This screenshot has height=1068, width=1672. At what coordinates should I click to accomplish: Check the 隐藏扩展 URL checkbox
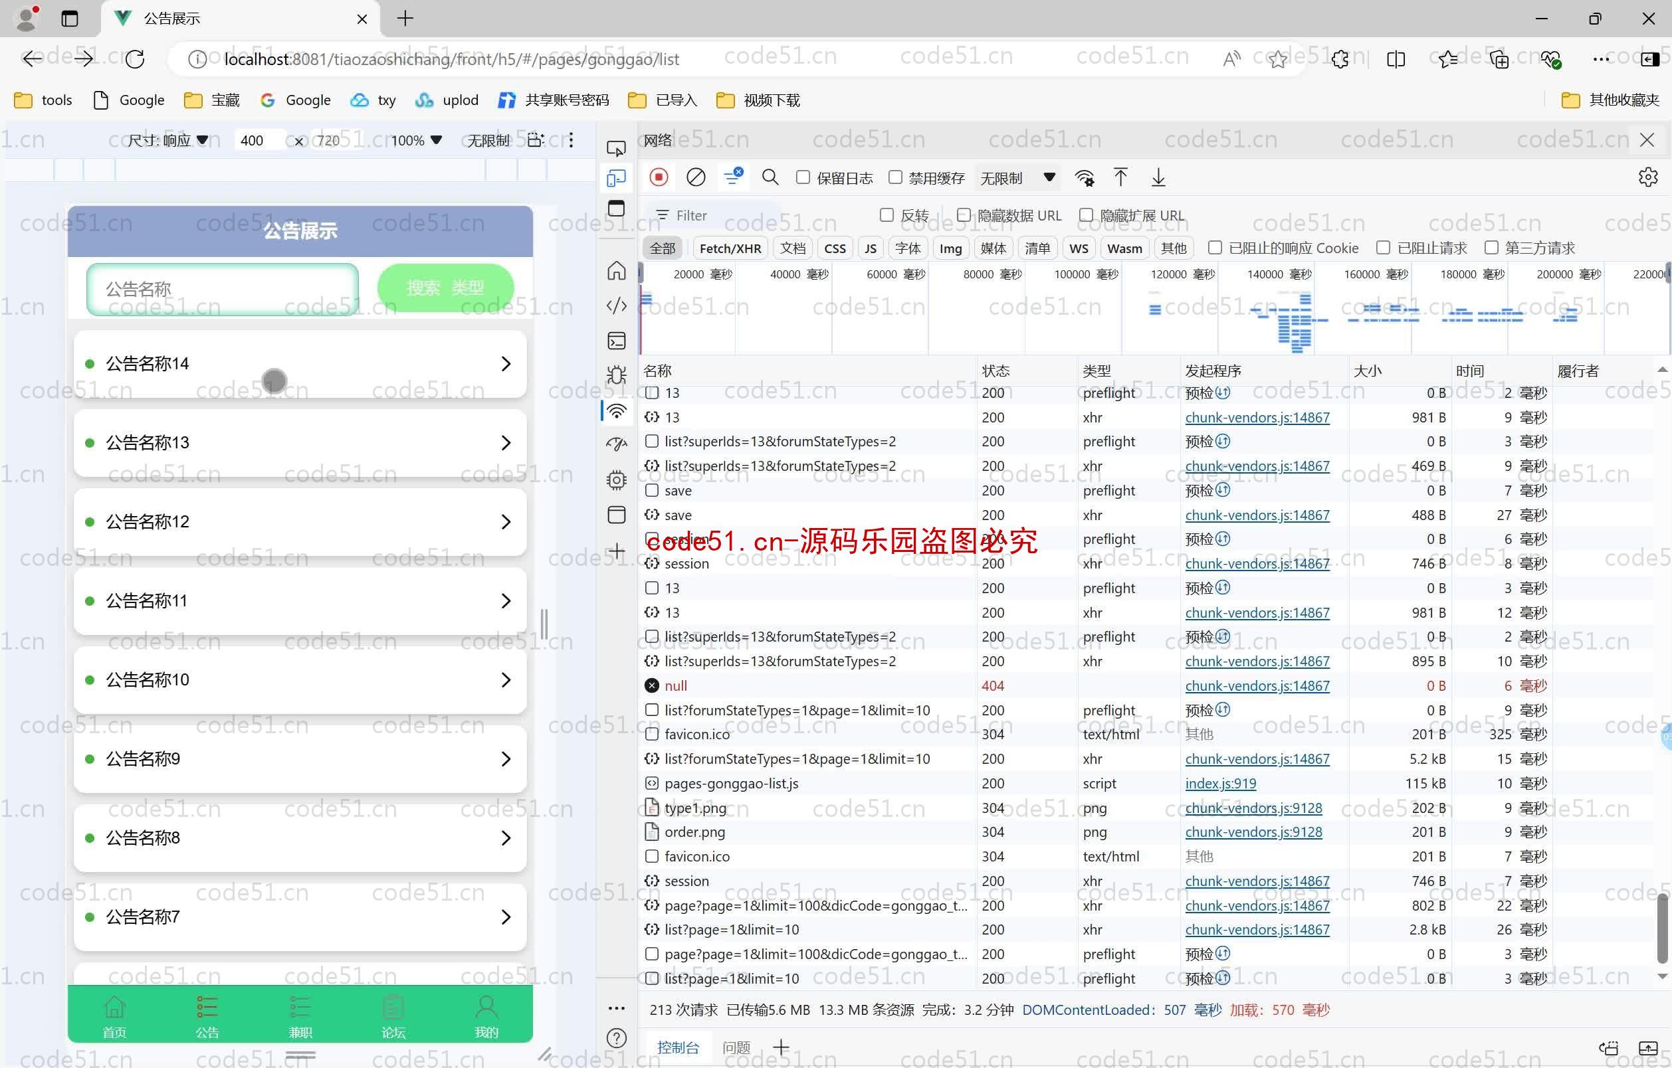pos(1086,215)
